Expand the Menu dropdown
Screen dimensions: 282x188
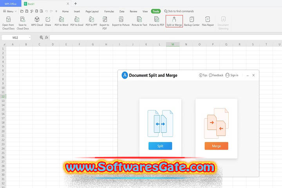click(10, 11)
